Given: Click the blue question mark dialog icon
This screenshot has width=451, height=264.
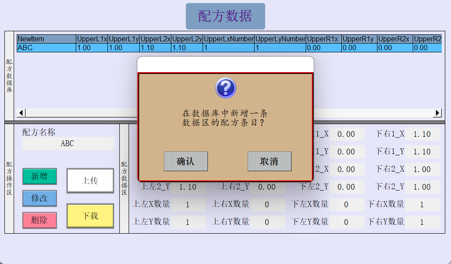Looking at the screenshot, I should pyautogui.click(x=225, y=88).
